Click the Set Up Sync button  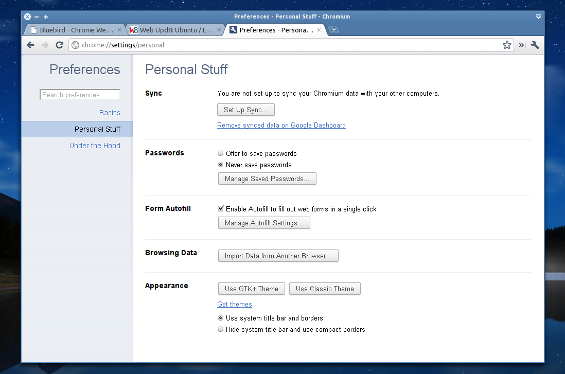coord(246,110)
